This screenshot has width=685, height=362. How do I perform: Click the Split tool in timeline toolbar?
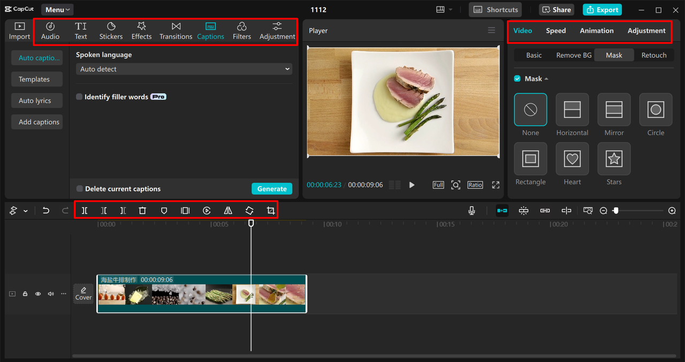click(x=85, y=211)
